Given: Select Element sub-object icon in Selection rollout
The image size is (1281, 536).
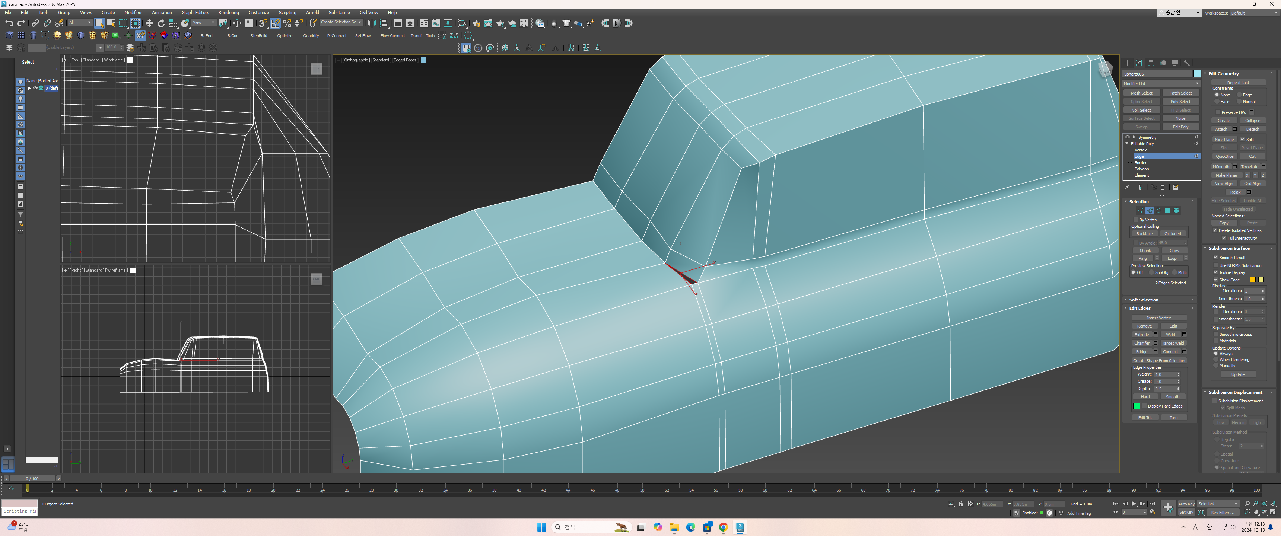Looking at the screenshot, I should point(1177,210).
